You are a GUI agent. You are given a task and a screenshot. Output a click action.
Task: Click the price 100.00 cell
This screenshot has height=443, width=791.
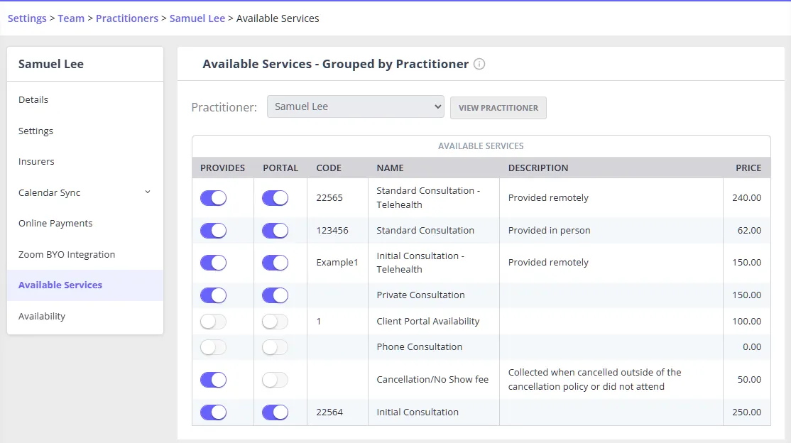[746, 322]
